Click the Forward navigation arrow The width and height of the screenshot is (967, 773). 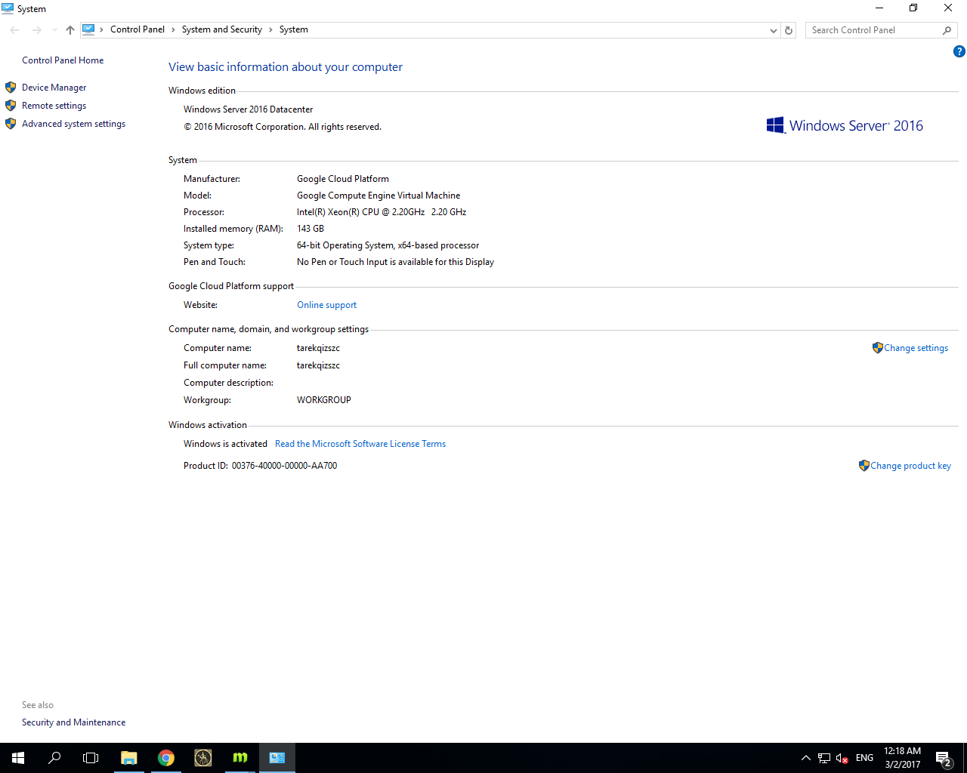pos(36,30)
